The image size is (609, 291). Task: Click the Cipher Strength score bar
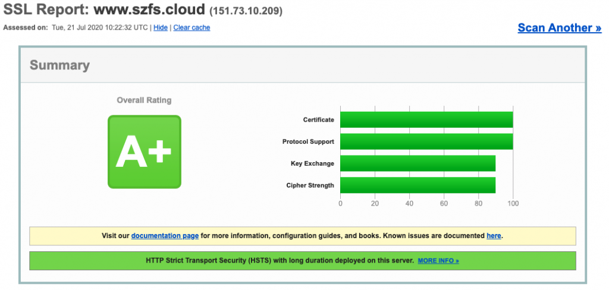point(418,185)
